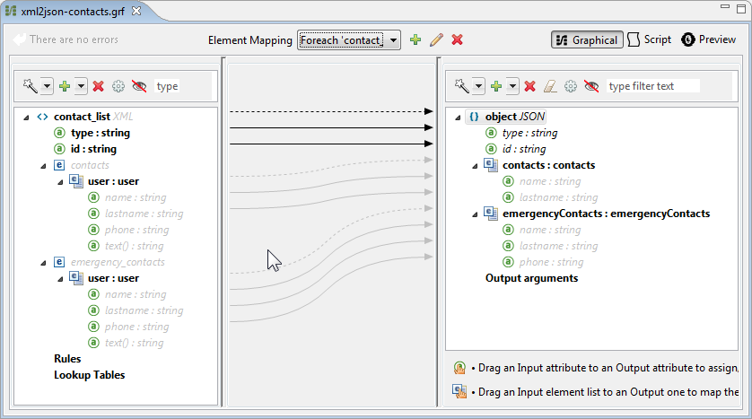Toggle the eye visibility icon in input panel
This screenshot has height=419, width=752.
tap(139, 86)
